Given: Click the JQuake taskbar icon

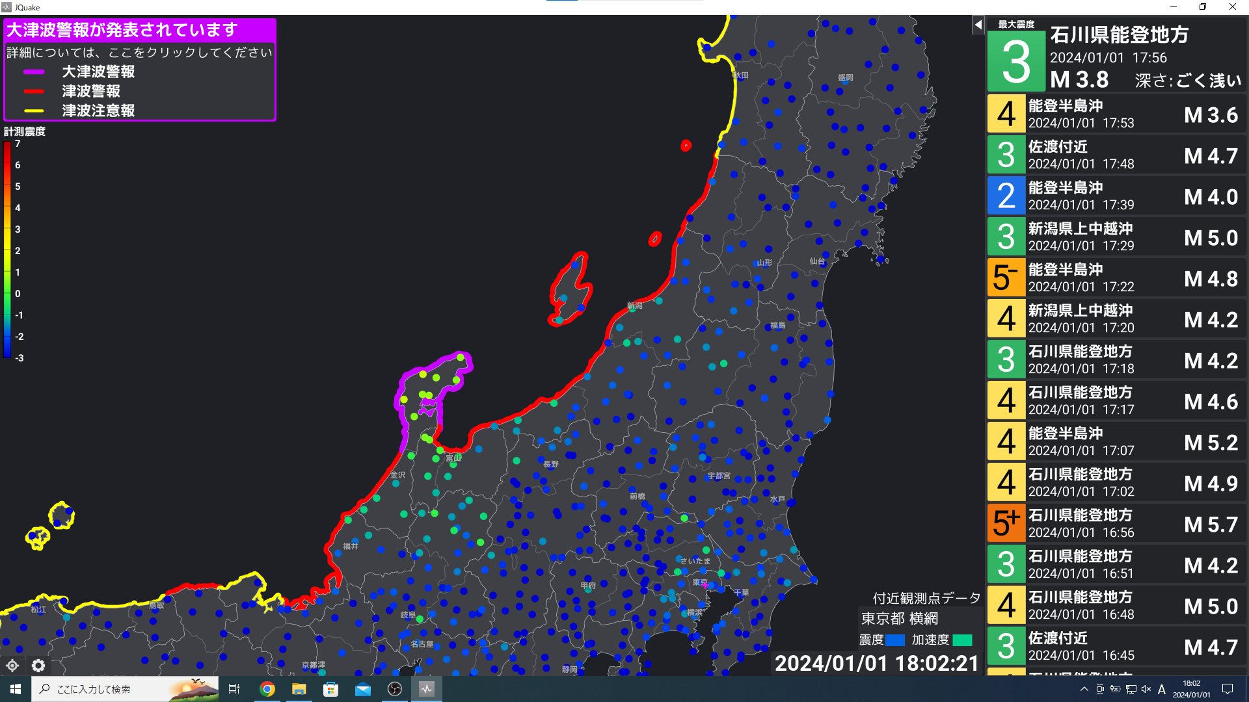Looking at the screenshot, I should tap(426, 689).
